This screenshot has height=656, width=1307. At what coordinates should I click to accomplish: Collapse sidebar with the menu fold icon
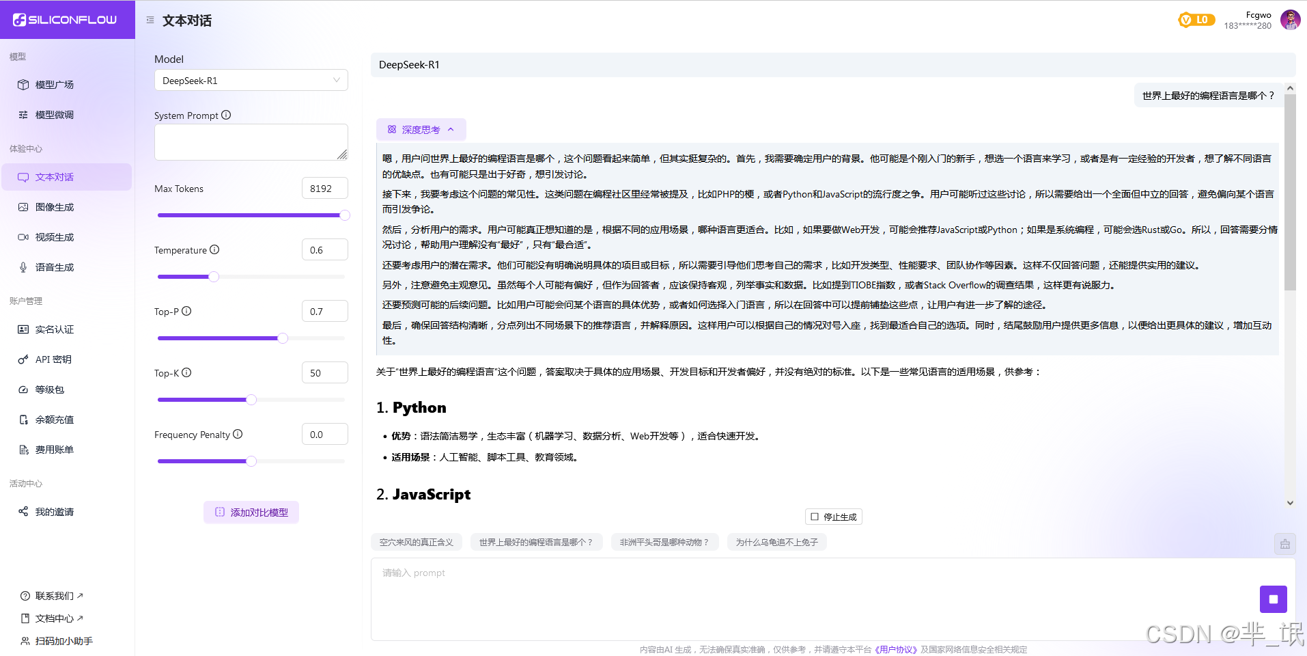[150, 20]
